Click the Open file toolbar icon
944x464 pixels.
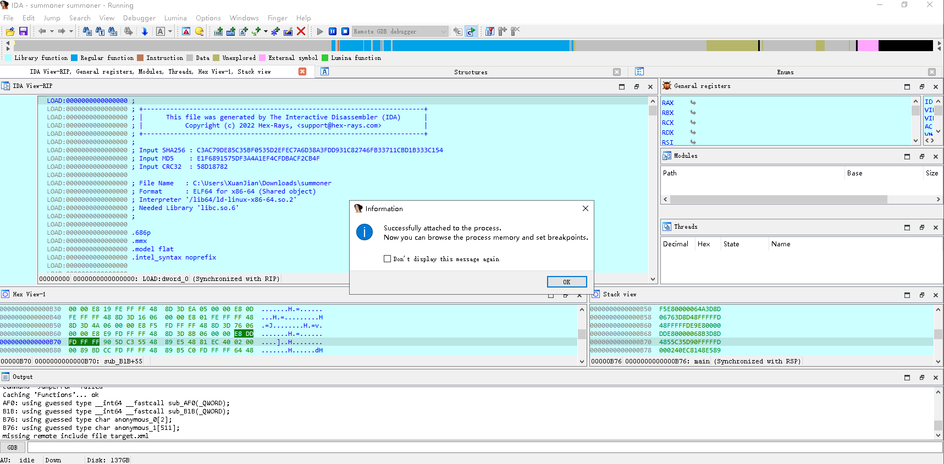(x=10, y=31)
